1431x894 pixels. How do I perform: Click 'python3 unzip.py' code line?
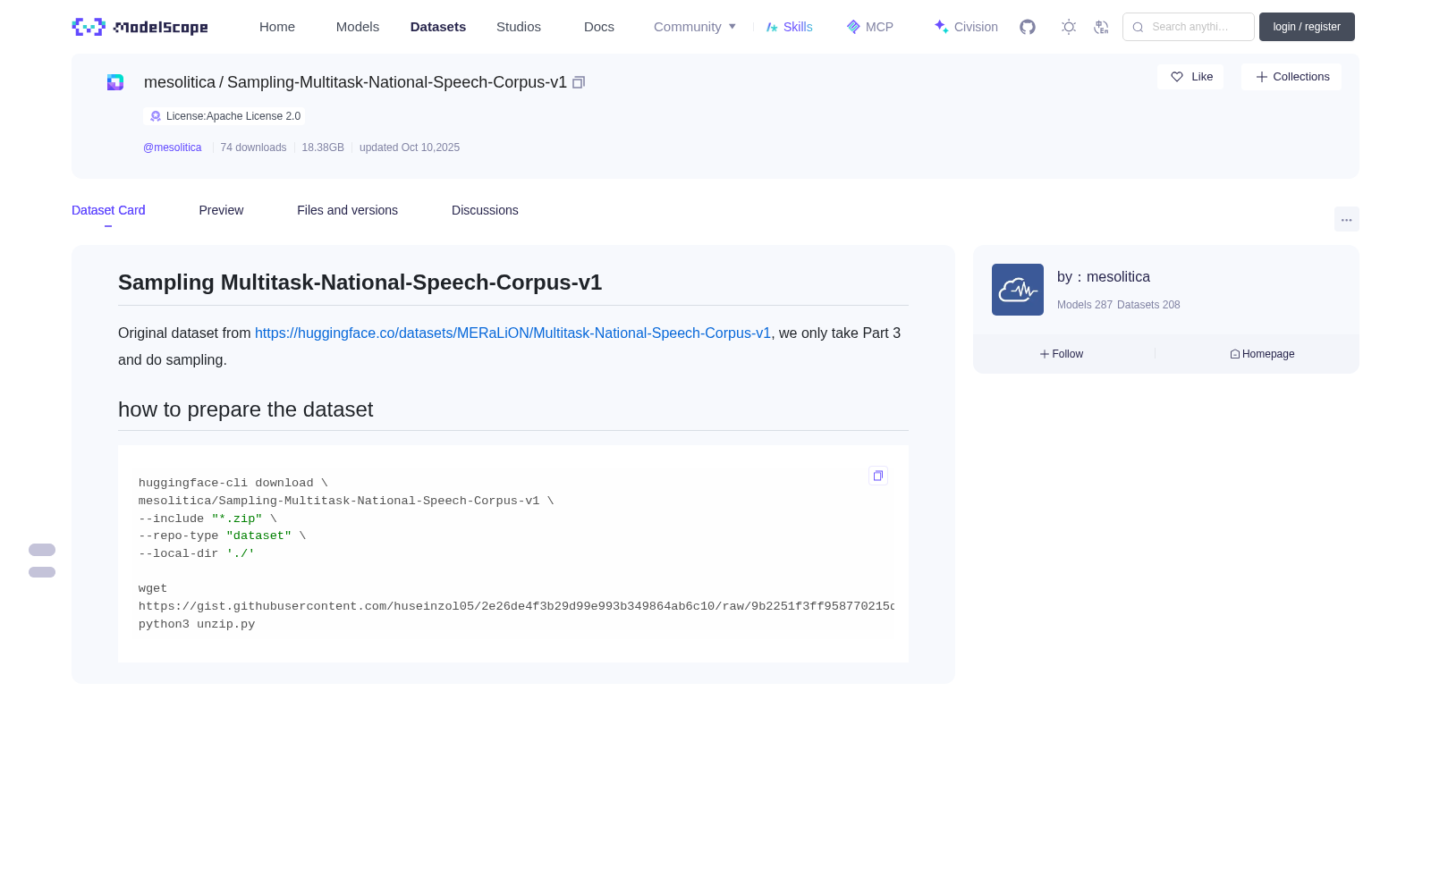click(197, 624)
